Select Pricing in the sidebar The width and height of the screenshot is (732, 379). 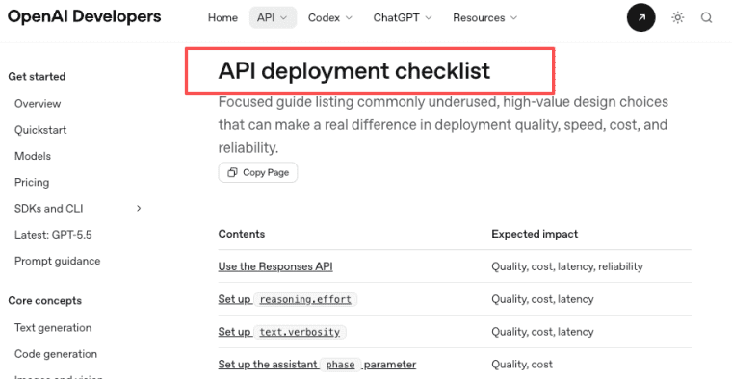32,182
